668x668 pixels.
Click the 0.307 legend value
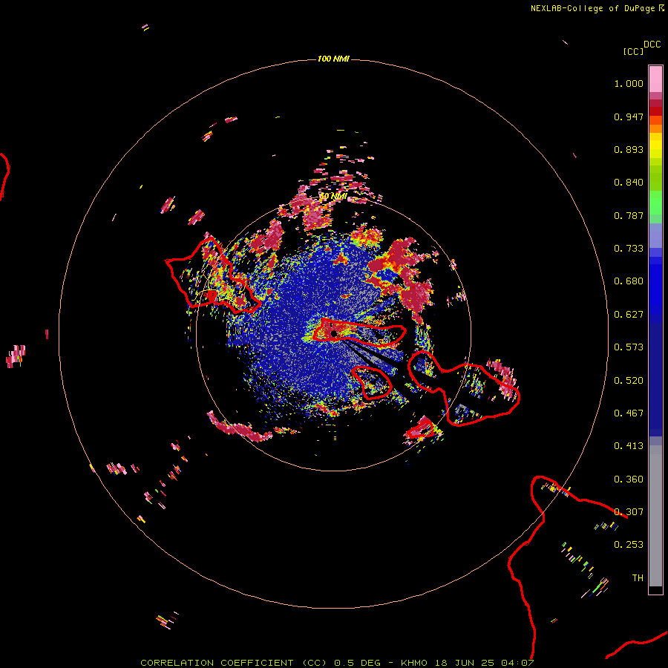point(629,512)
